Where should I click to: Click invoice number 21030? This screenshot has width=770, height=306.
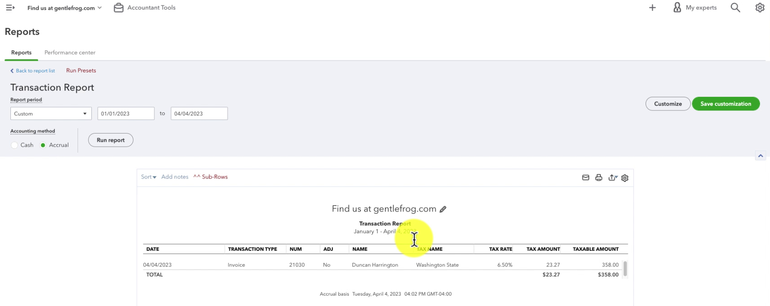[x=297, y=265]
